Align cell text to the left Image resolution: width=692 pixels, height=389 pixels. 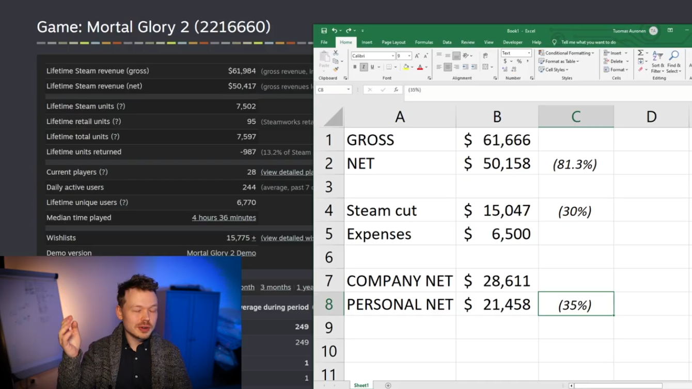coord(439,67)
